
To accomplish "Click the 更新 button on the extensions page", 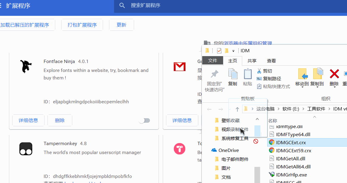I will (121, 25).
